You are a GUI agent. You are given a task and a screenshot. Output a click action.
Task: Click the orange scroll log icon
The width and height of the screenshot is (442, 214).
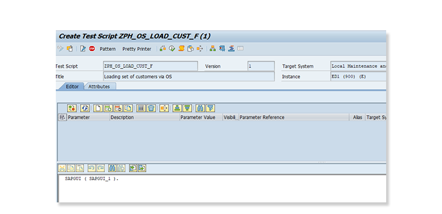pyautogui.click(x=181, y=49)
